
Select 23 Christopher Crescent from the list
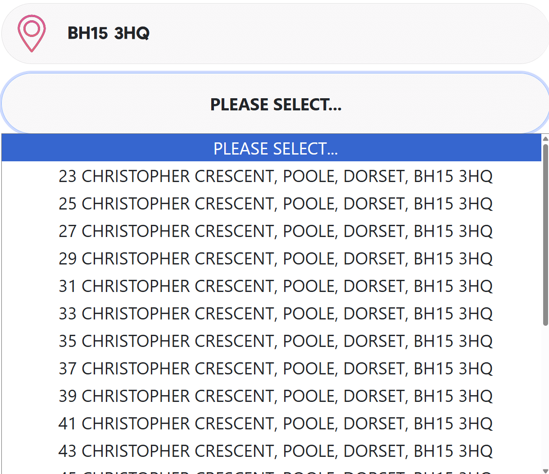(x=275, y=176)
